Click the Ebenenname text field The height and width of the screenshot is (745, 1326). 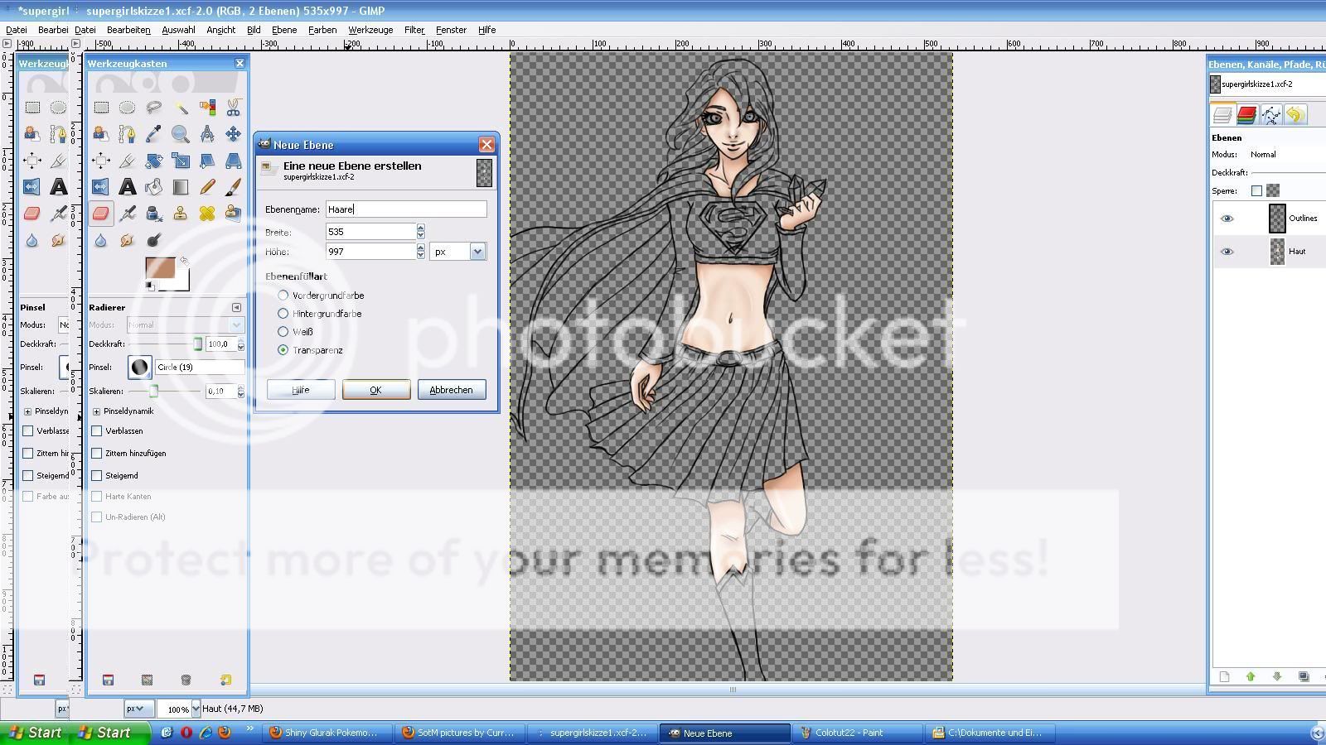coord(406,209)
